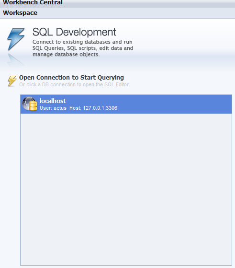Click the 'User: actus' connection detail
The image size is (235, 268).
[x=53, y=108]
